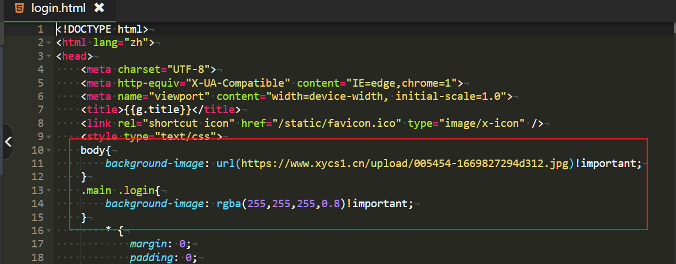Click line number 5 in the gutter
The image size is (676, 264).
point(40,83)
